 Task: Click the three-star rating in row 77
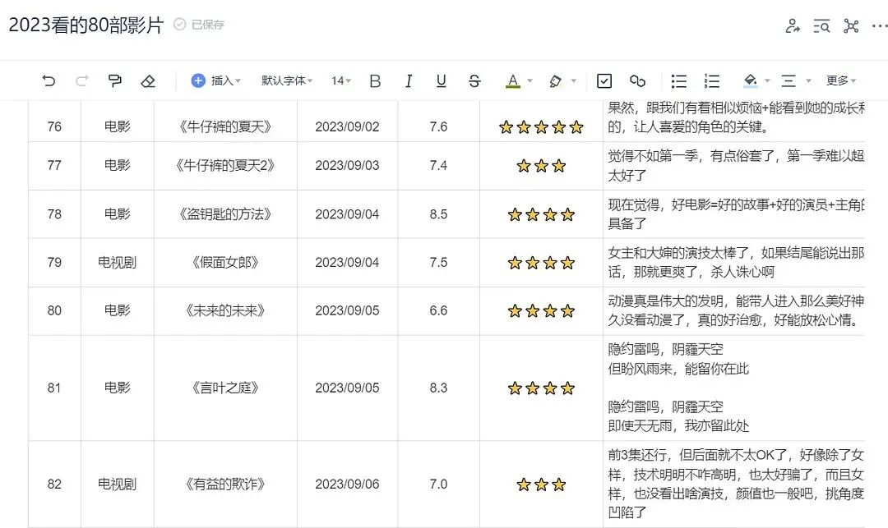click(x=541, y=166)
